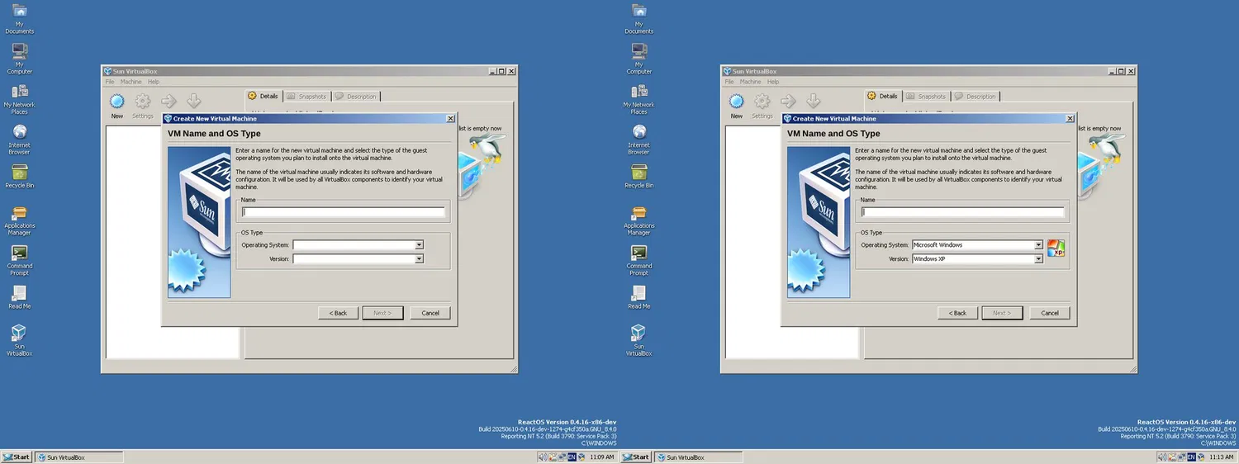Click the Sun VirtualBox taskbar button on the left taskbar
Screen dimensions: 1239x464
point(79,457)
